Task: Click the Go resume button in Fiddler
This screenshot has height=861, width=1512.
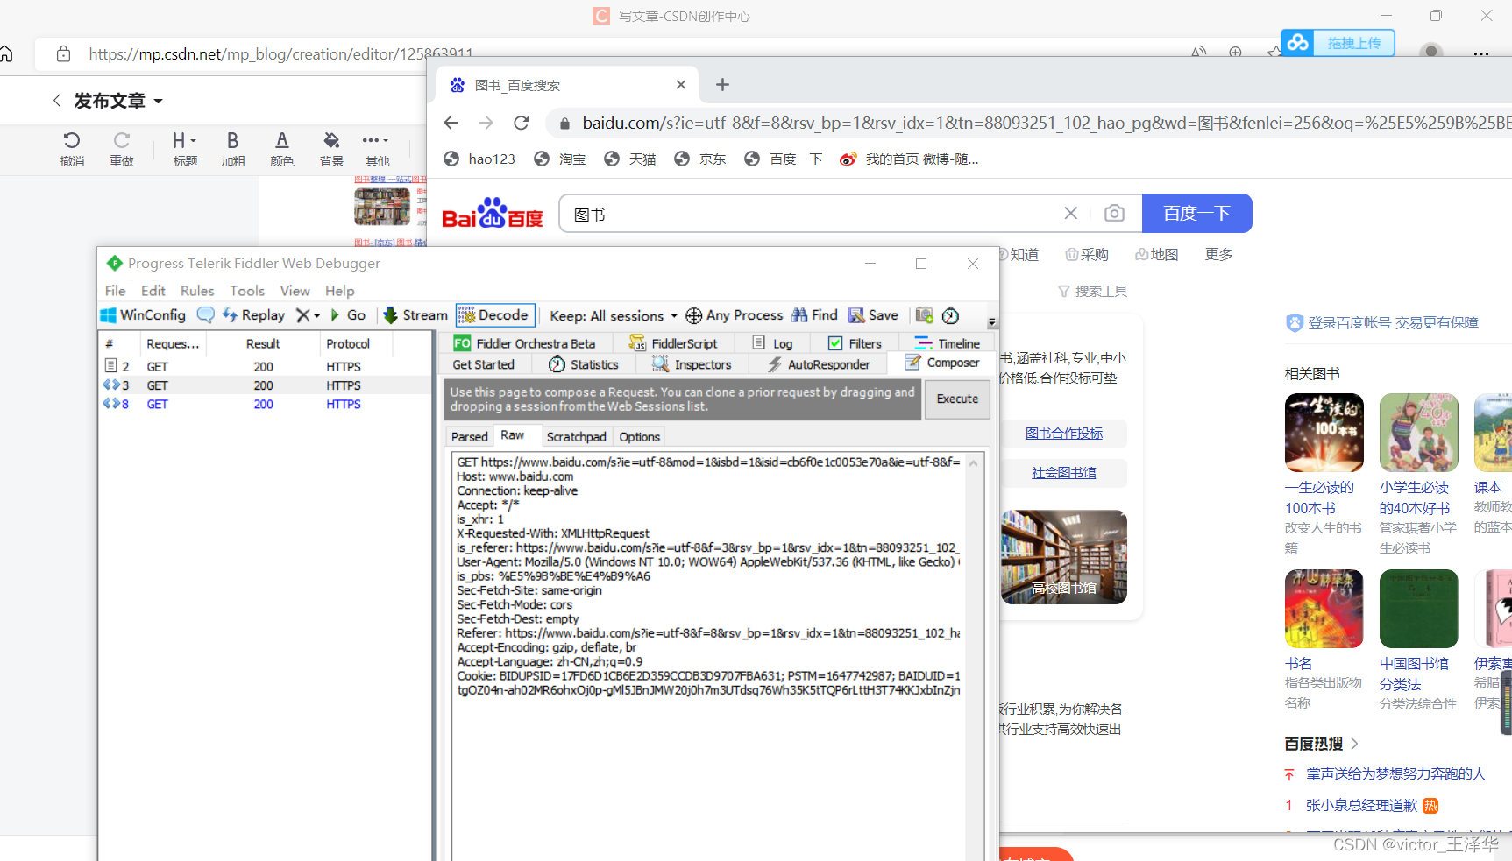Action: coord(348,315)
